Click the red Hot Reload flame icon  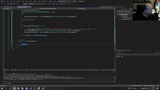pyautogui.click(x=50, y=4)
